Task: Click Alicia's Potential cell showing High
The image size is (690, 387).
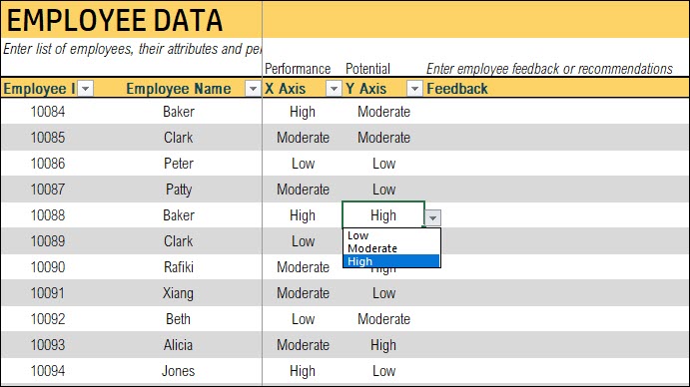Action: (x=383, y=345)
